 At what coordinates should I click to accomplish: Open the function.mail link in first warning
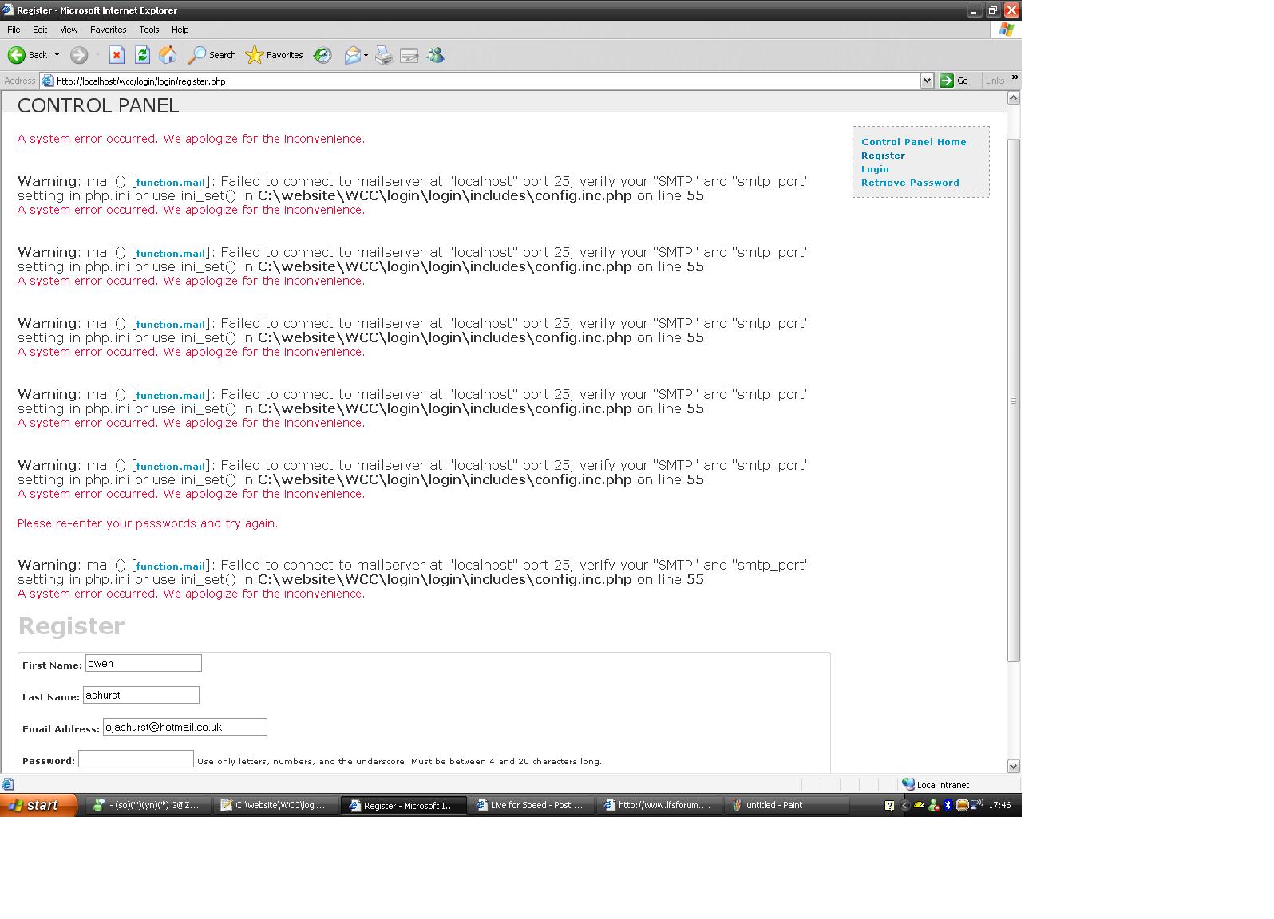(x=171, y=183)
